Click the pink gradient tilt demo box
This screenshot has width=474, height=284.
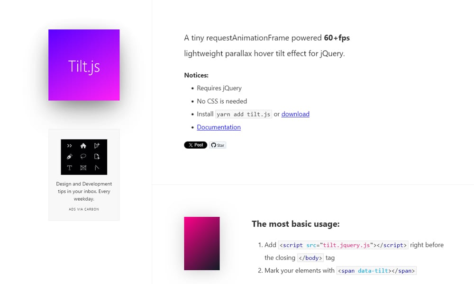[202, 243]
